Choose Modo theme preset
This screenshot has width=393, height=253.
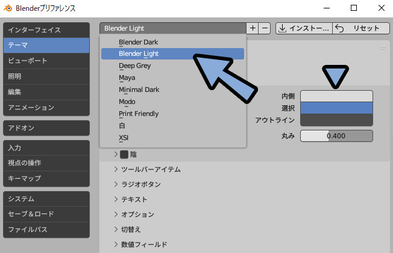(x=172, y=102)
